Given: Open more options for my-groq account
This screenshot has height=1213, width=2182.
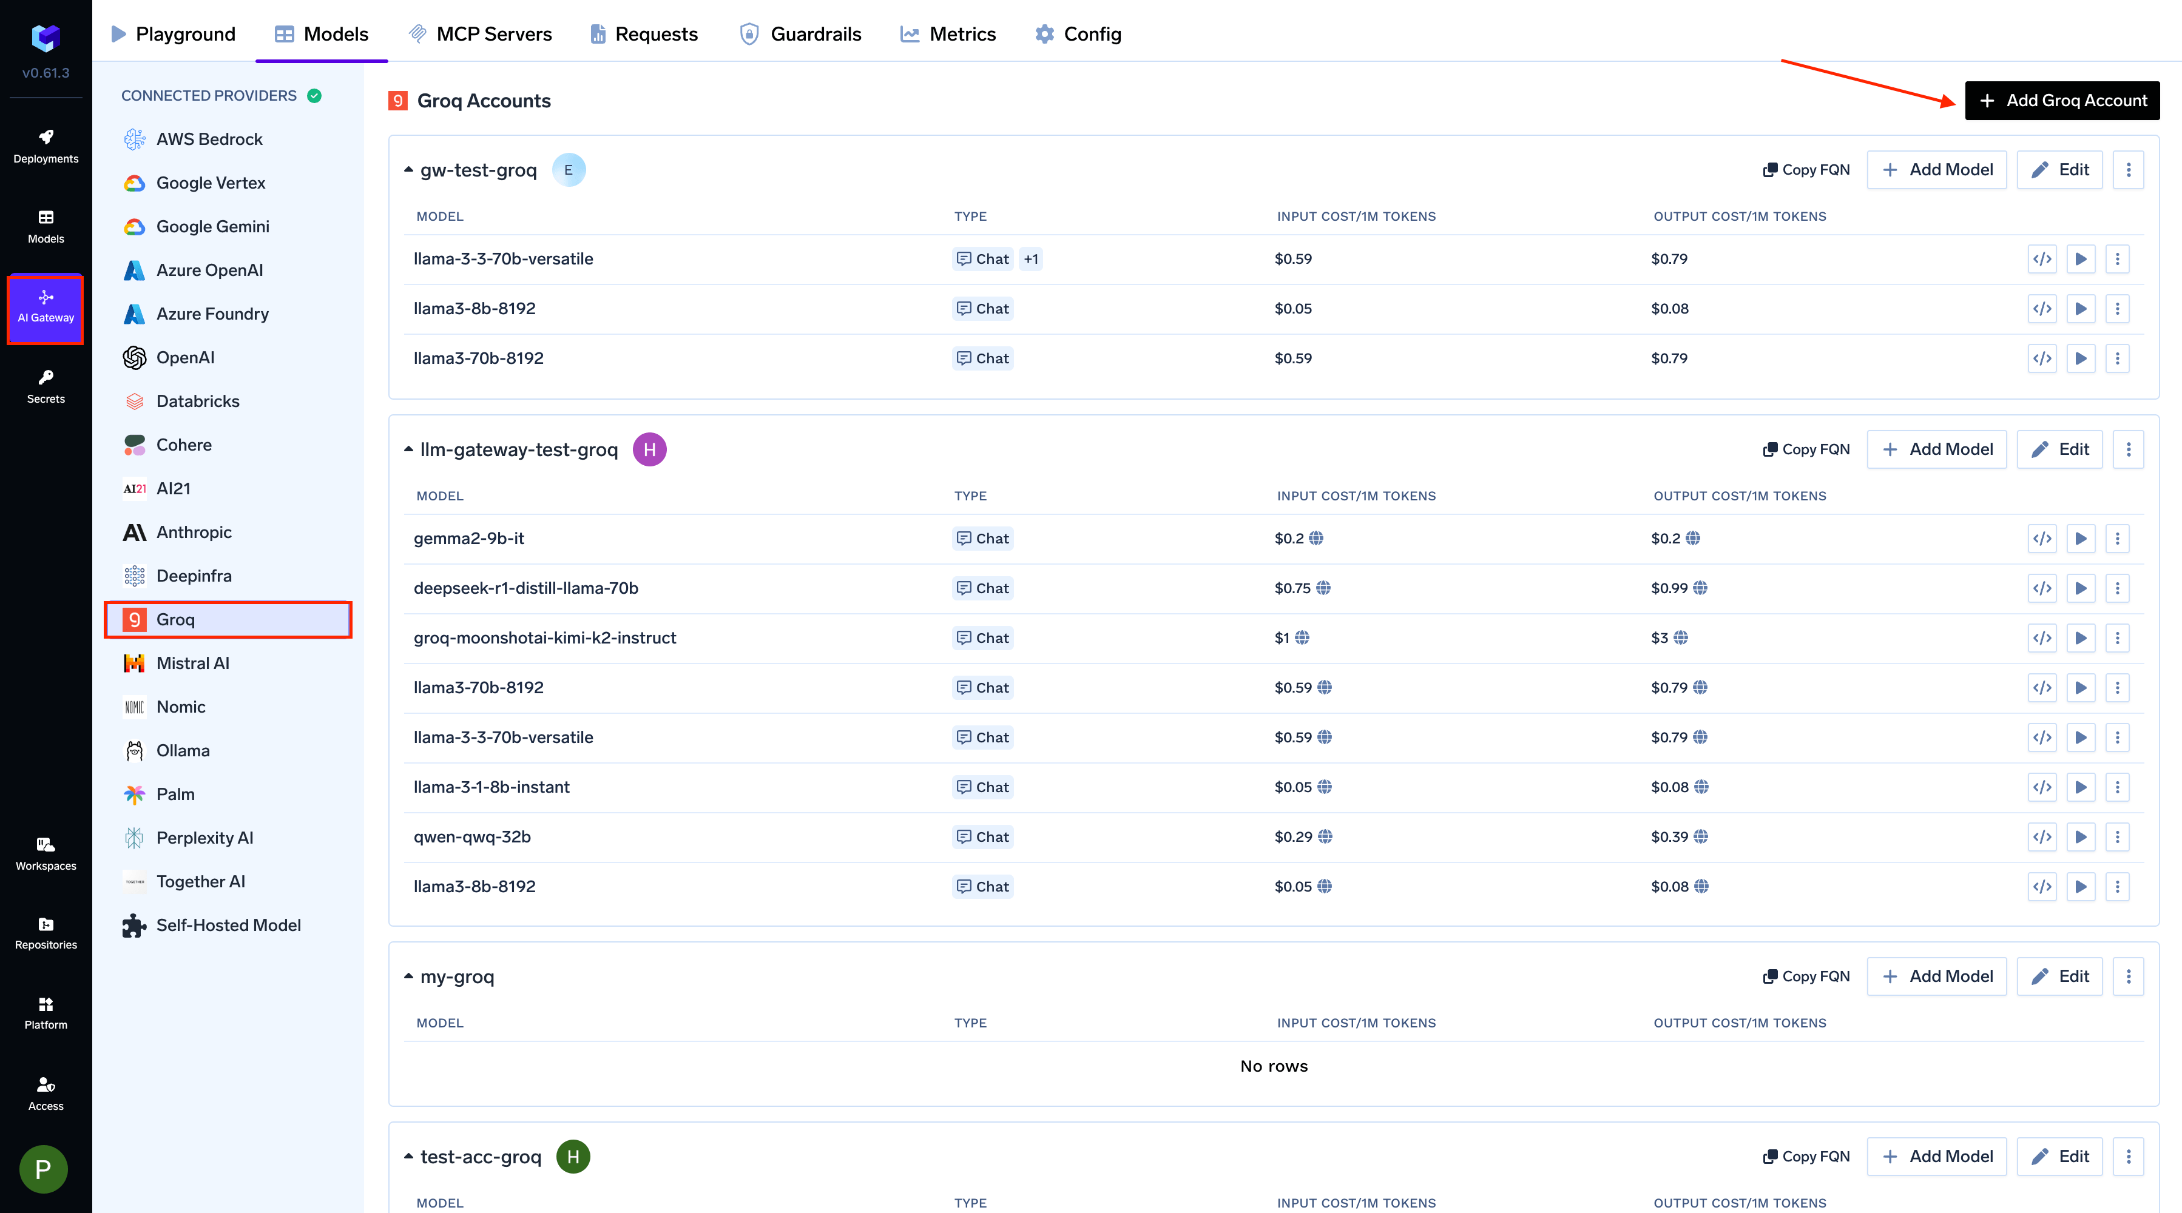Looking at the screenshot, I should click(2128, 977).
